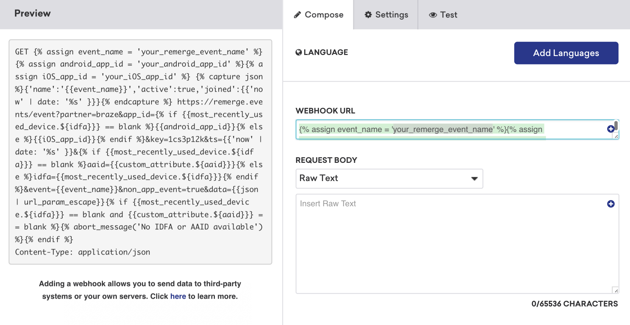Click the eye icon beside Test
This screenshot has width=630, height=325.
[x=433, y=15]
